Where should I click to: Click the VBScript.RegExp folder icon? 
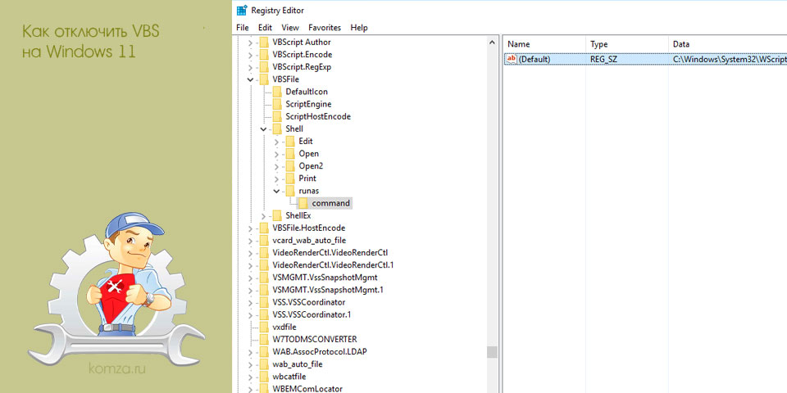pyautogui.click(x=264, y=66)
